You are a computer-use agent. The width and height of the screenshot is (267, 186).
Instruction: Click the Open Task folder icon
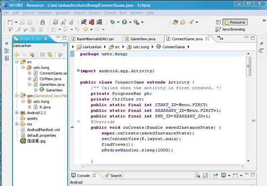[x=183, y=22]
